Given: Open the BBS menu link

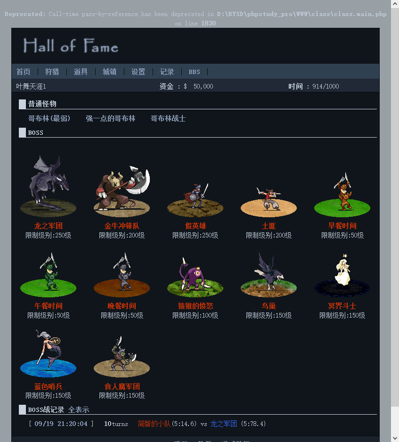Looking at the screenshot, I should point(195,72).
